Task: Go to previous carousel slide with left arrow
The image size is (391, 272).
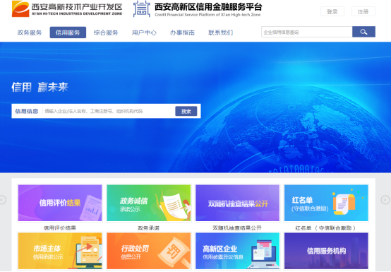Action: tap(2, 200)
